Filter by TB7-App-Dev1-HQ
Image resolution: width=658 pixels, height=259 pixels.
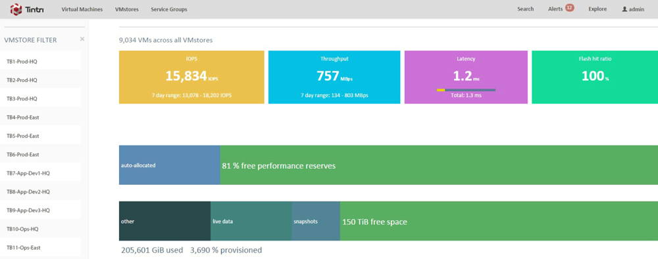point(40,173)
